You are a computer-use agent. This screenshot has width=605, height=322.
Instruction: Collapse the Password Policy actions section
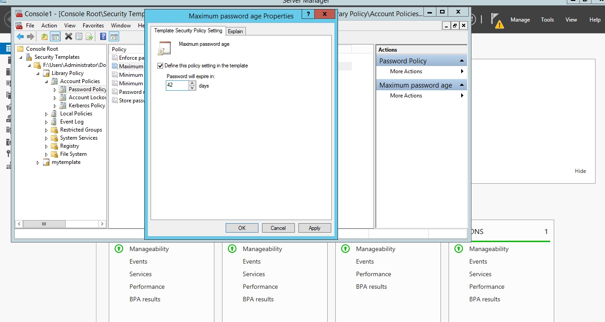pos(462,61)
